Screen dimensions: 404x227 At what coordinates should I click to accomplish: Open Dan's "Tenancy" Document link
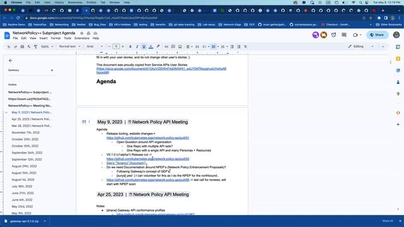[x=125, y=163]
